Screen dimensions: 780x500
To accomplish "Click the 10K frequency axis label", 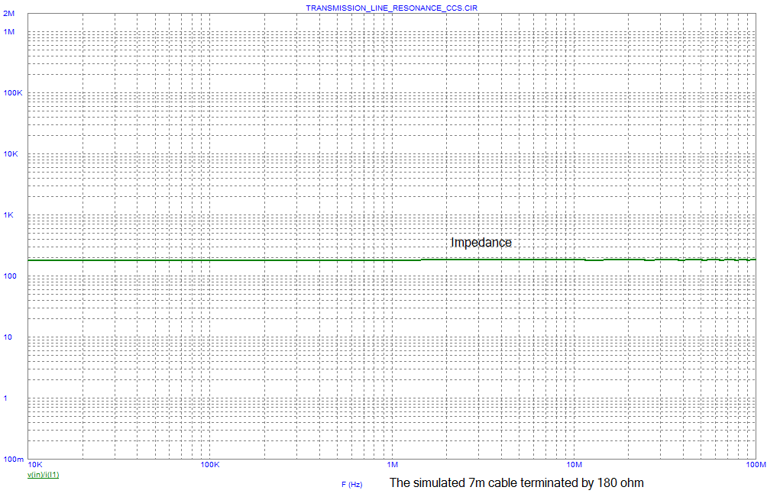I will (x=35, y=465).
